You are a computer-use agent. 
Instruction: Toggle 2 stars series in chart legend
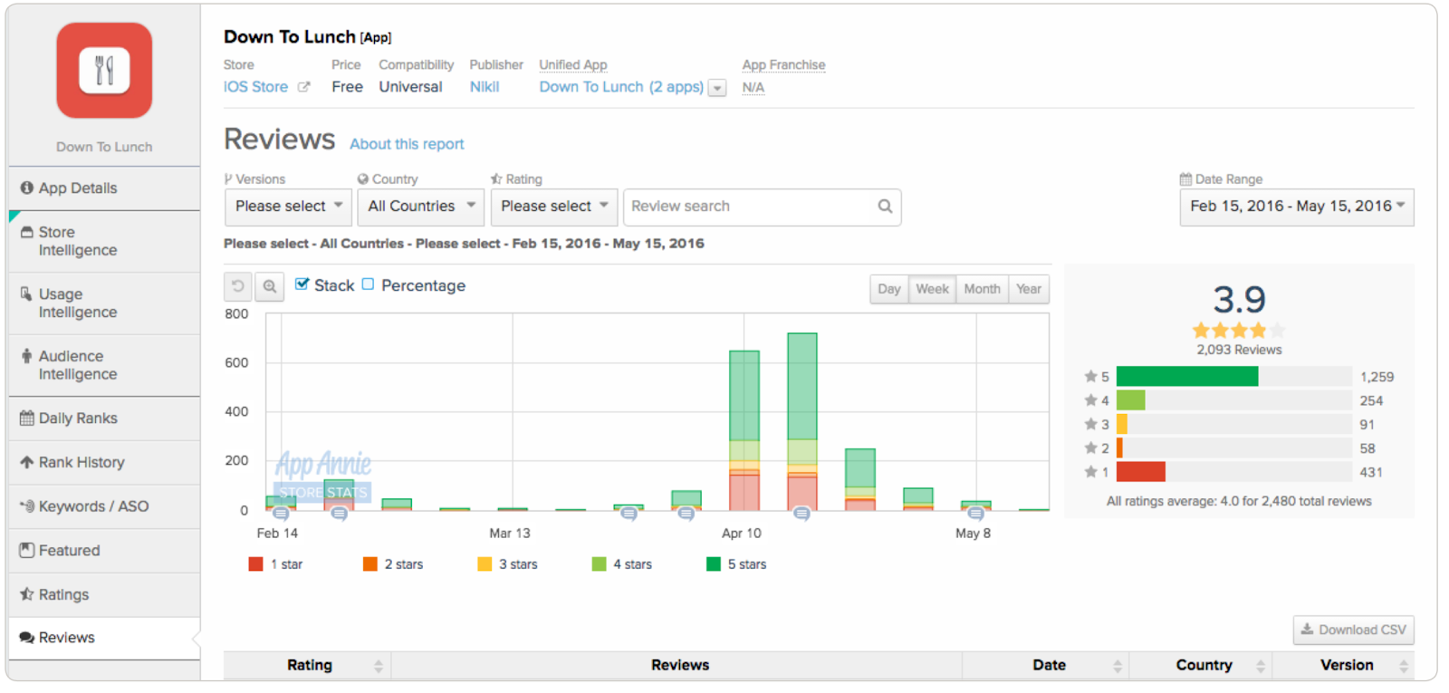point(393,564)
